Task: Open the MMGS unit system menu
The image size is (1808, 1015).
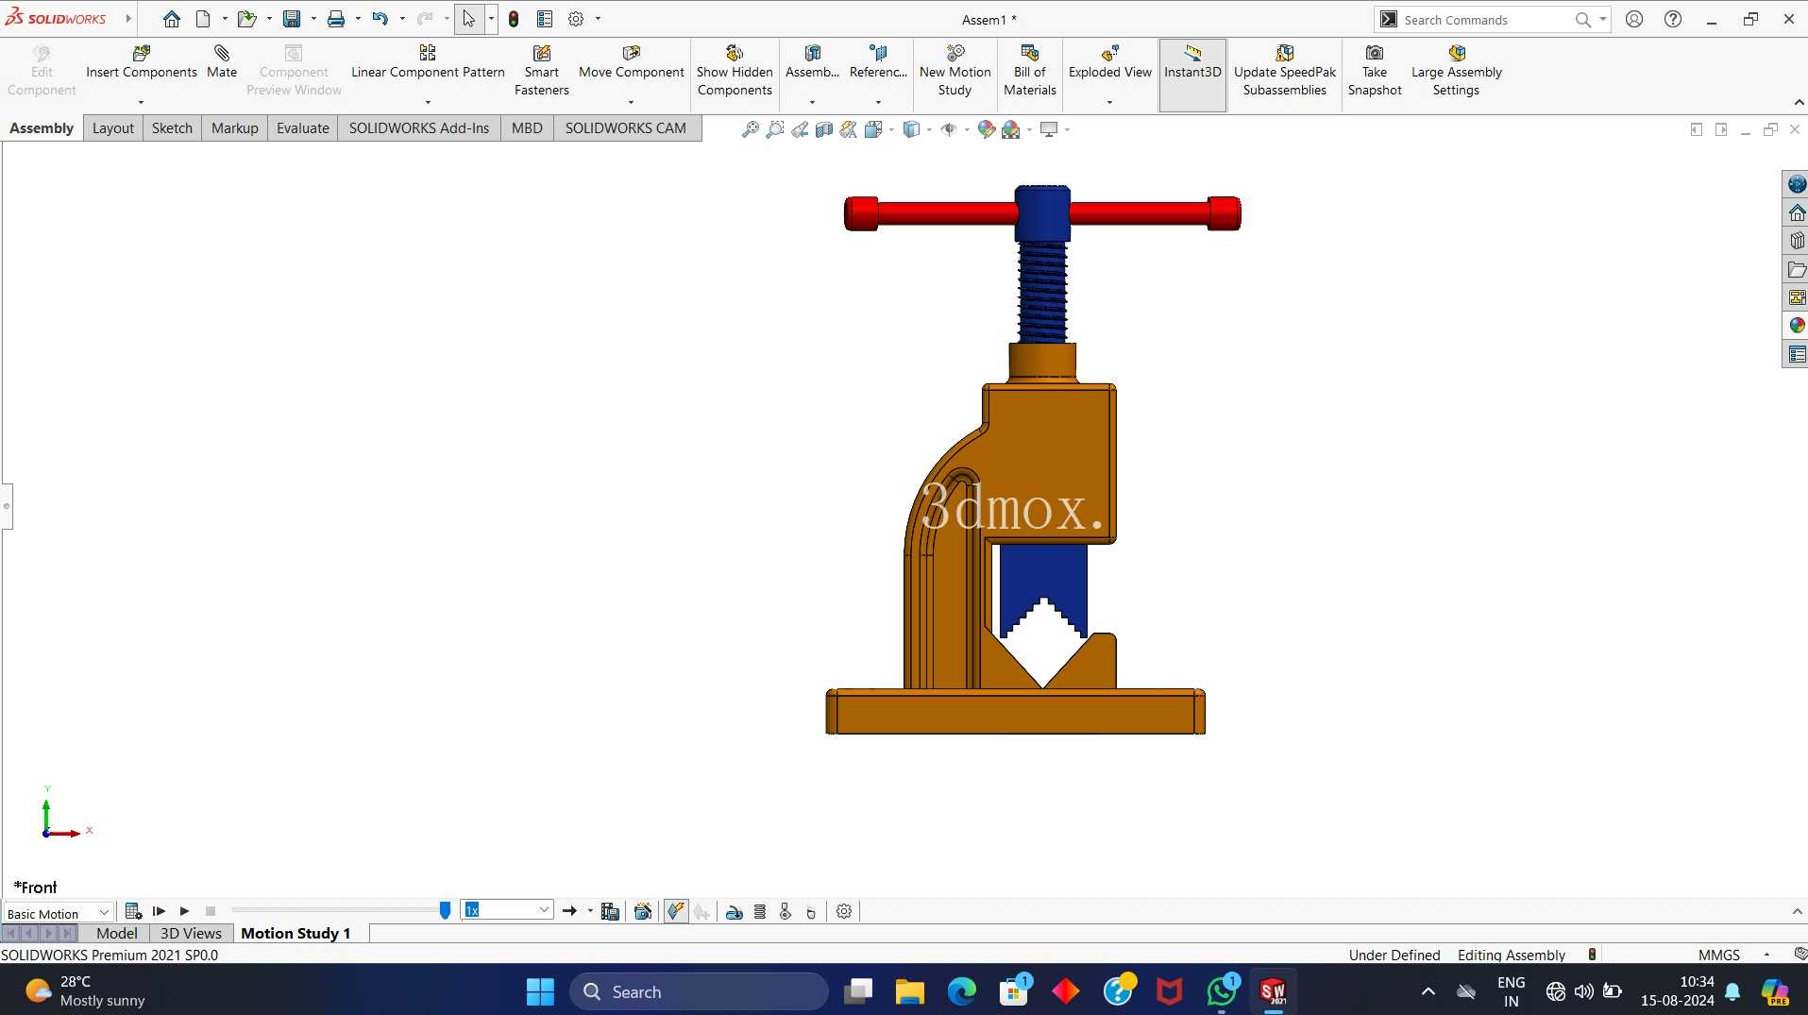Action: [1719, 955]
